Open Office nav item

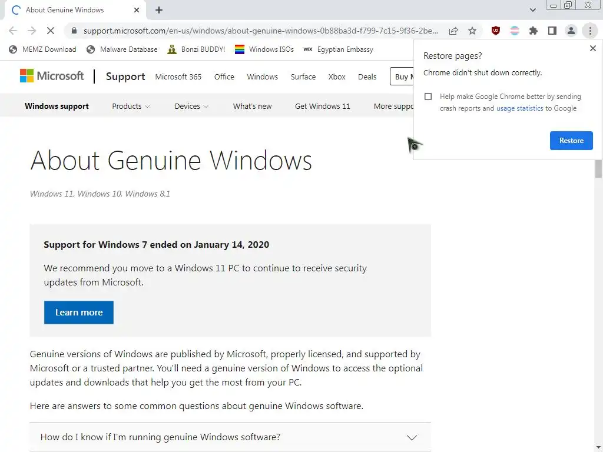coord(224,77)
